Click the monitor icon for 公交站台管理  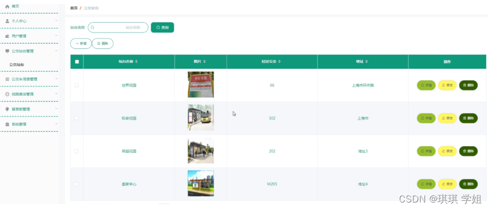tap(8, 51)
